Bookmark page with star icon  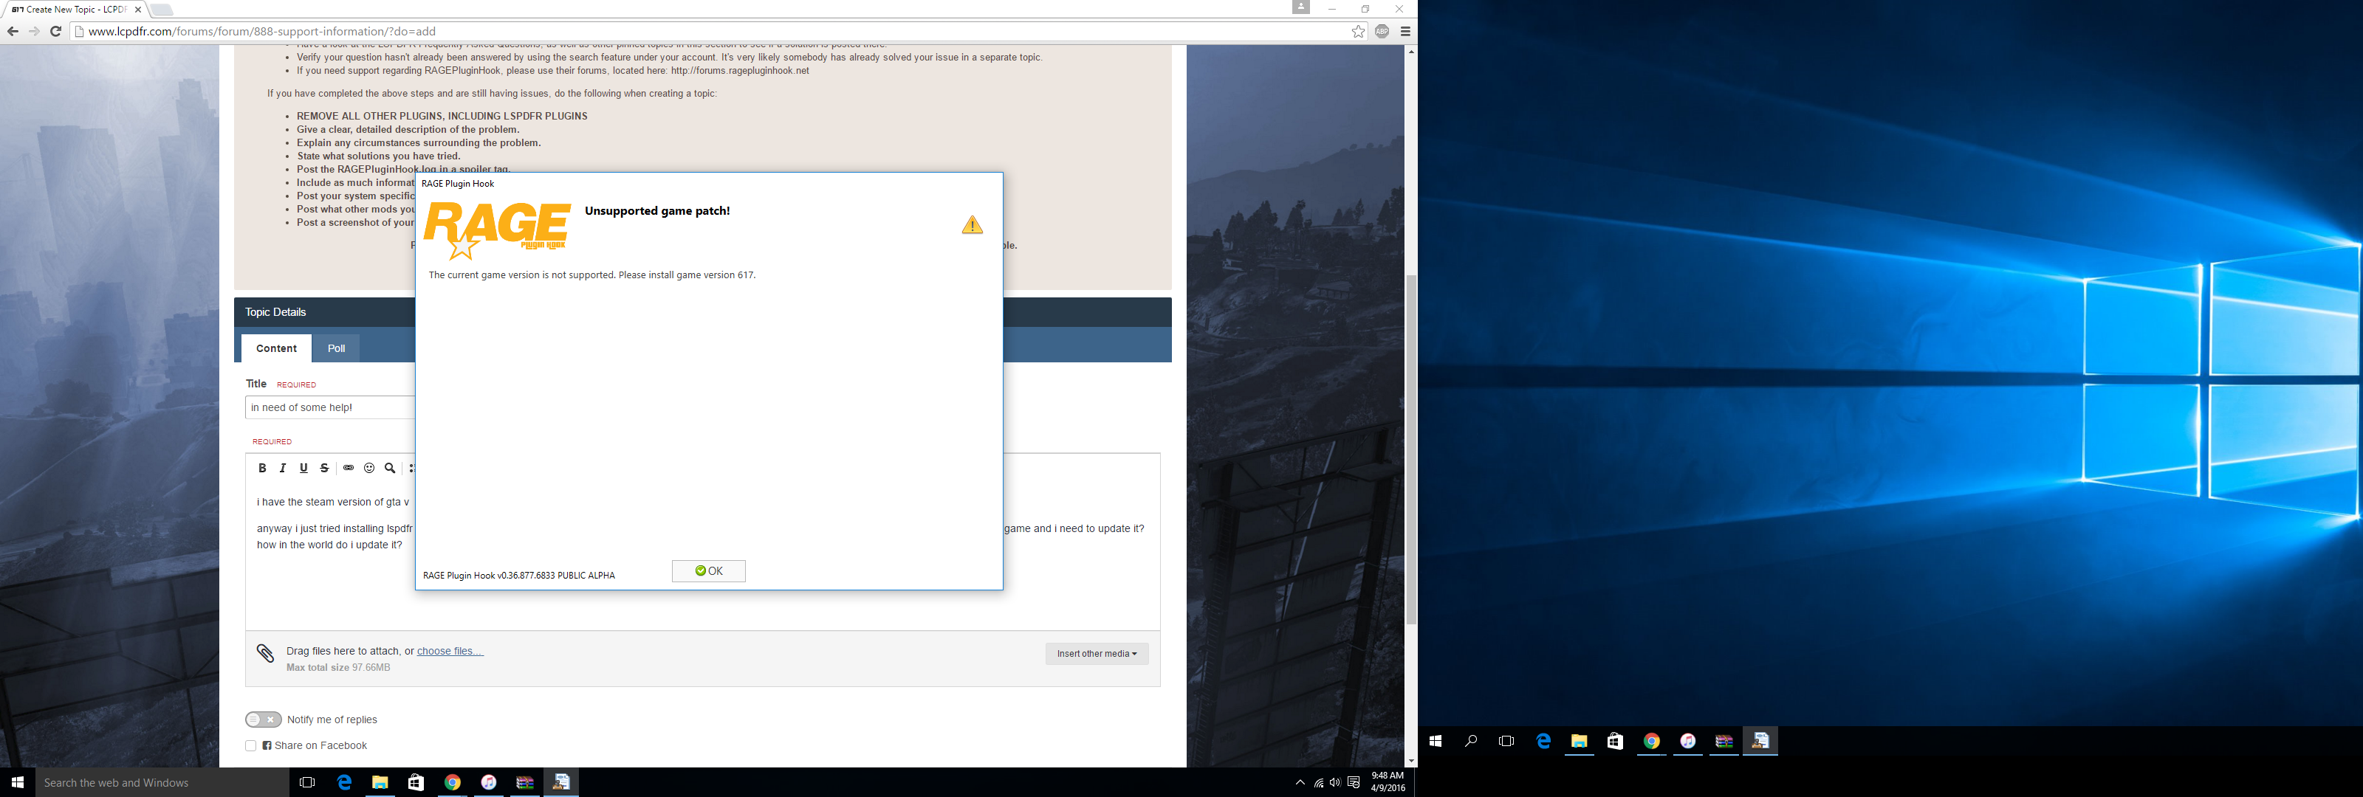[1358, 31]
